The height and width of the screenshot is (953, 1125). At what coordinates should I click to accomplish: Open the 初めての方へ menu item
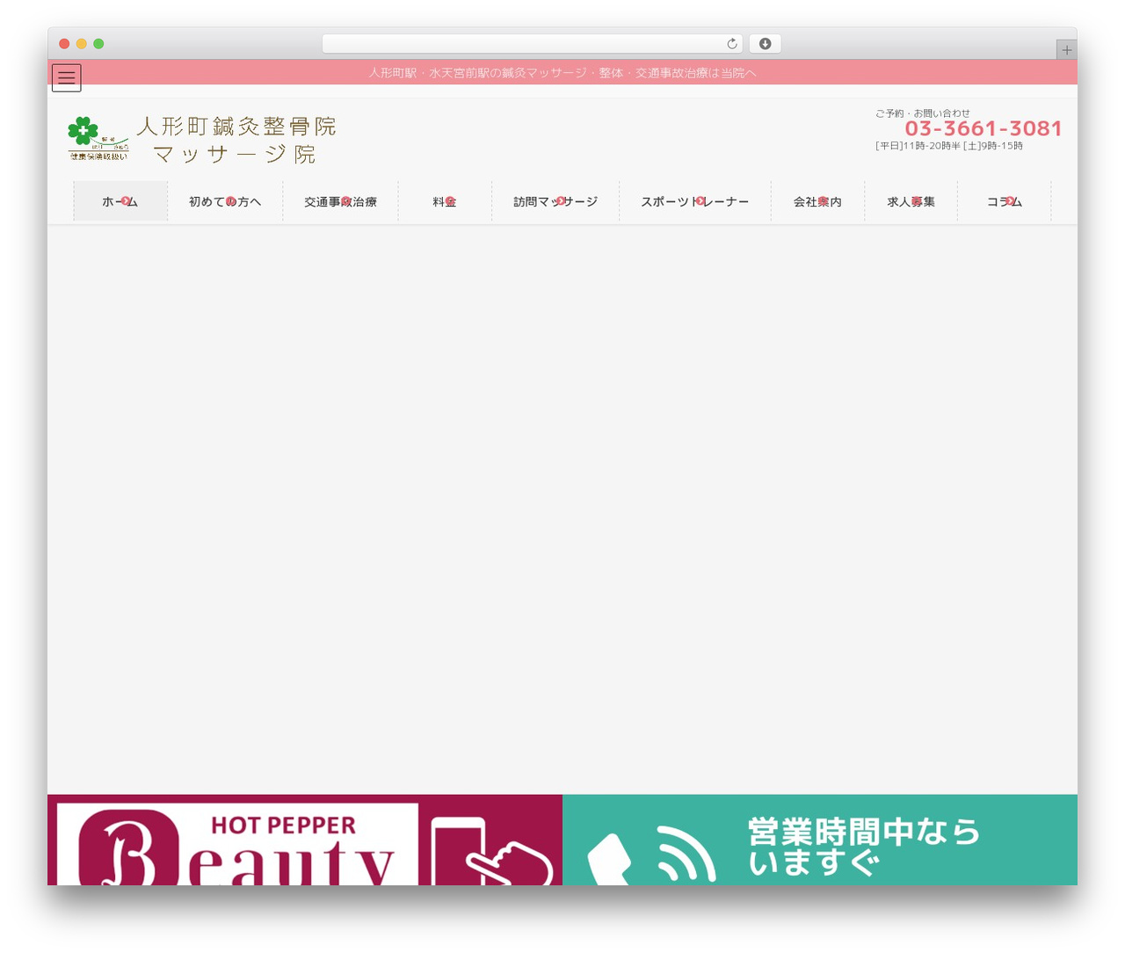(x=225, y=201)
